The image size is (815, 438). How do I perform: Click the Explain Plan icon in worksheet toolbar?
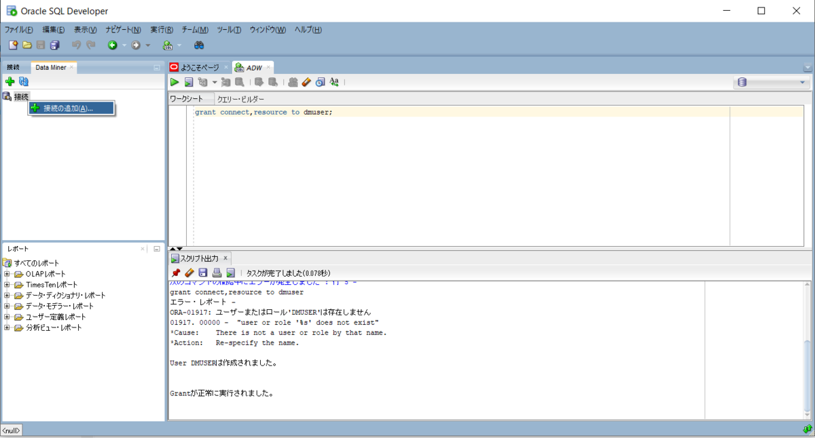202,82
